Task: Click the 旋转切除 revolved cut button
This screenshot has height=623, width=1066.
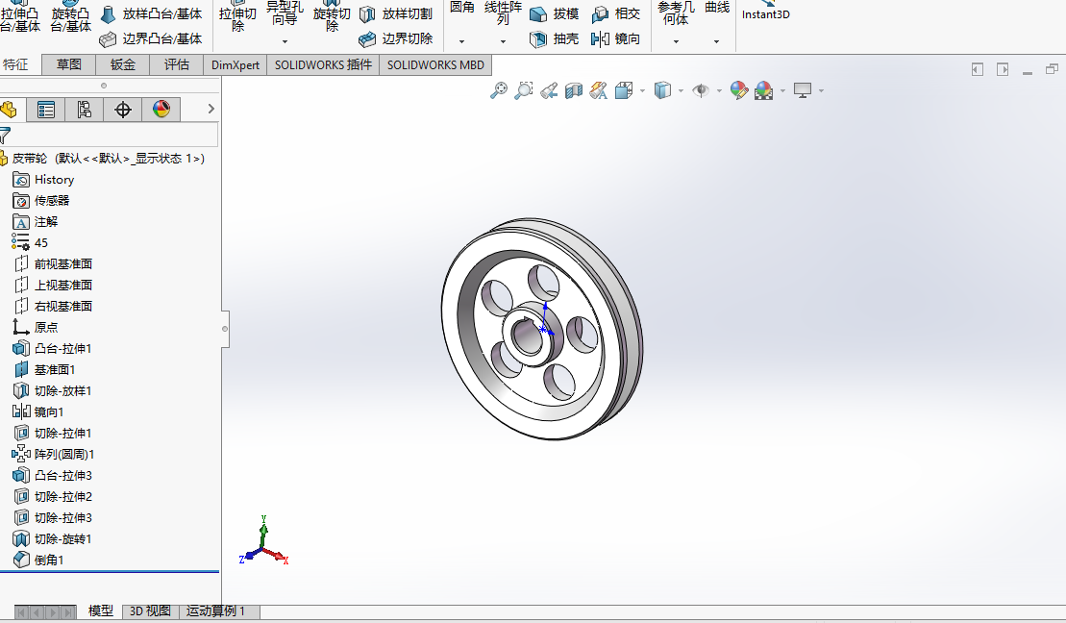Action: (x=332, y=16)
